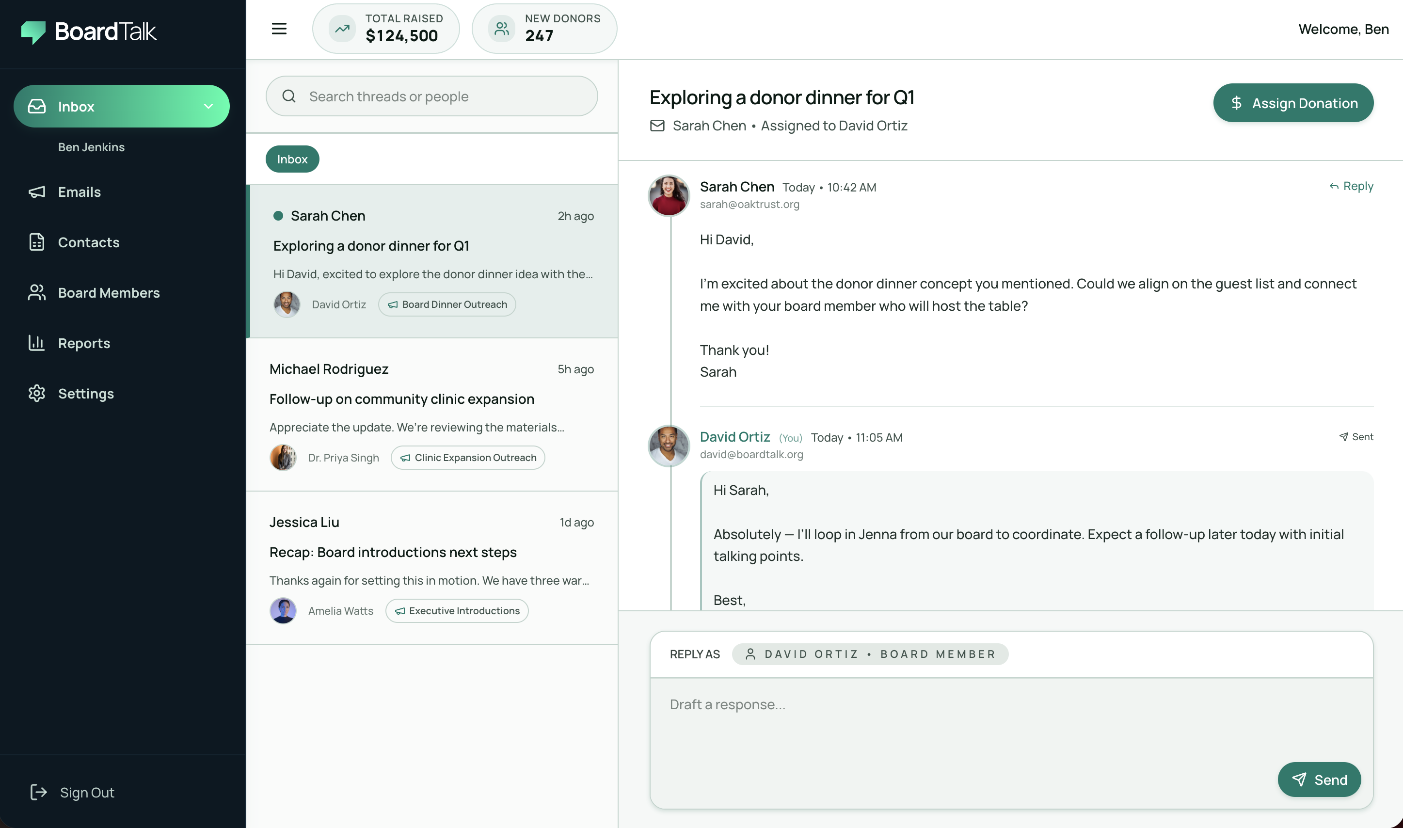Open Settings via the gear icon
The width and height of the screenshot is (1403, 828).
click(36, 393)
